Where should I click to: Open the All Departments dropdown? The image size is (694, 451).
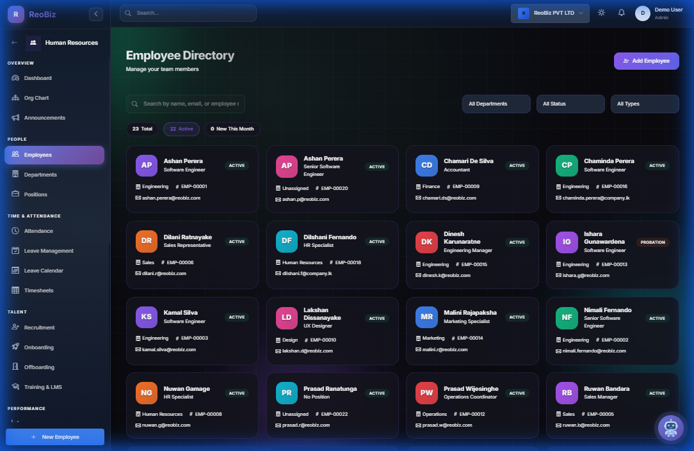[496, 104]
